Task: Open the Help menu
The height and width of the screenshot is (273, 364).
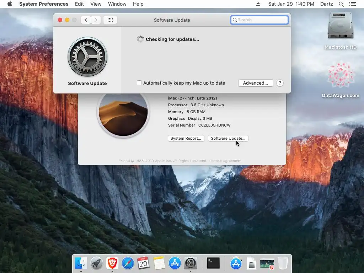Action: (138, 4)
